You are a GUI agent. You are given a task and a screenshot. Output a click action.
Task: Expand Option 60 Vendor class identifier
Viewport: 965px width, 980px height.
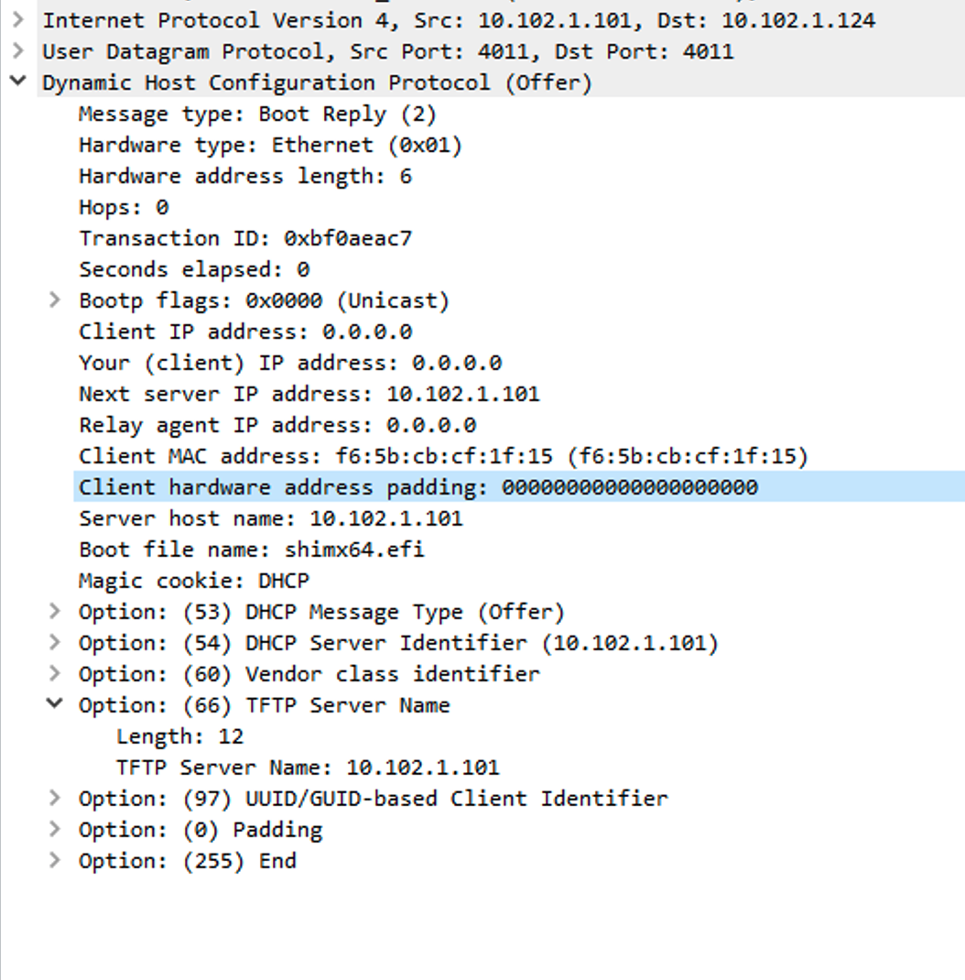pos(54,673)
